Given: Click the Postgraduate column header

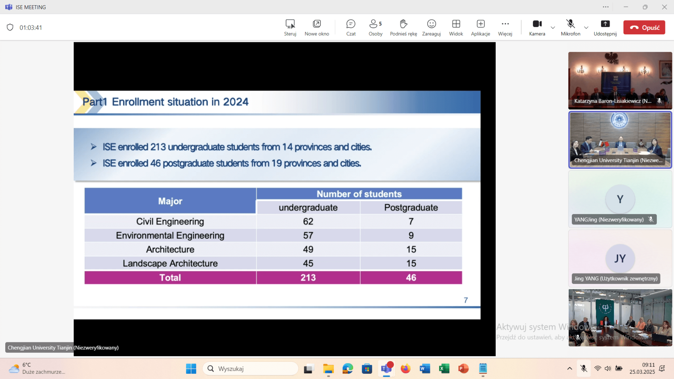Looking at the screenshot, I should coord(411,207).
